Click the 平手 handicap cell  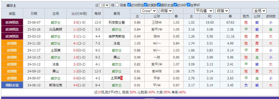pyautogui.click(x=157, y=78)
